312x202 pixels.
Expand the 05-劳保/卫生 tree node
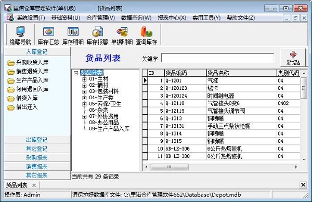(84, 104)
